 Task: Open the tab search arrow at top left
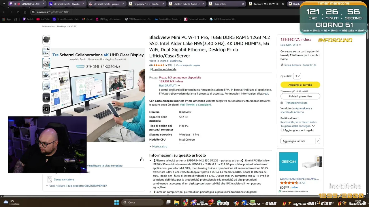pyautogui.click(x=3, y=4)
